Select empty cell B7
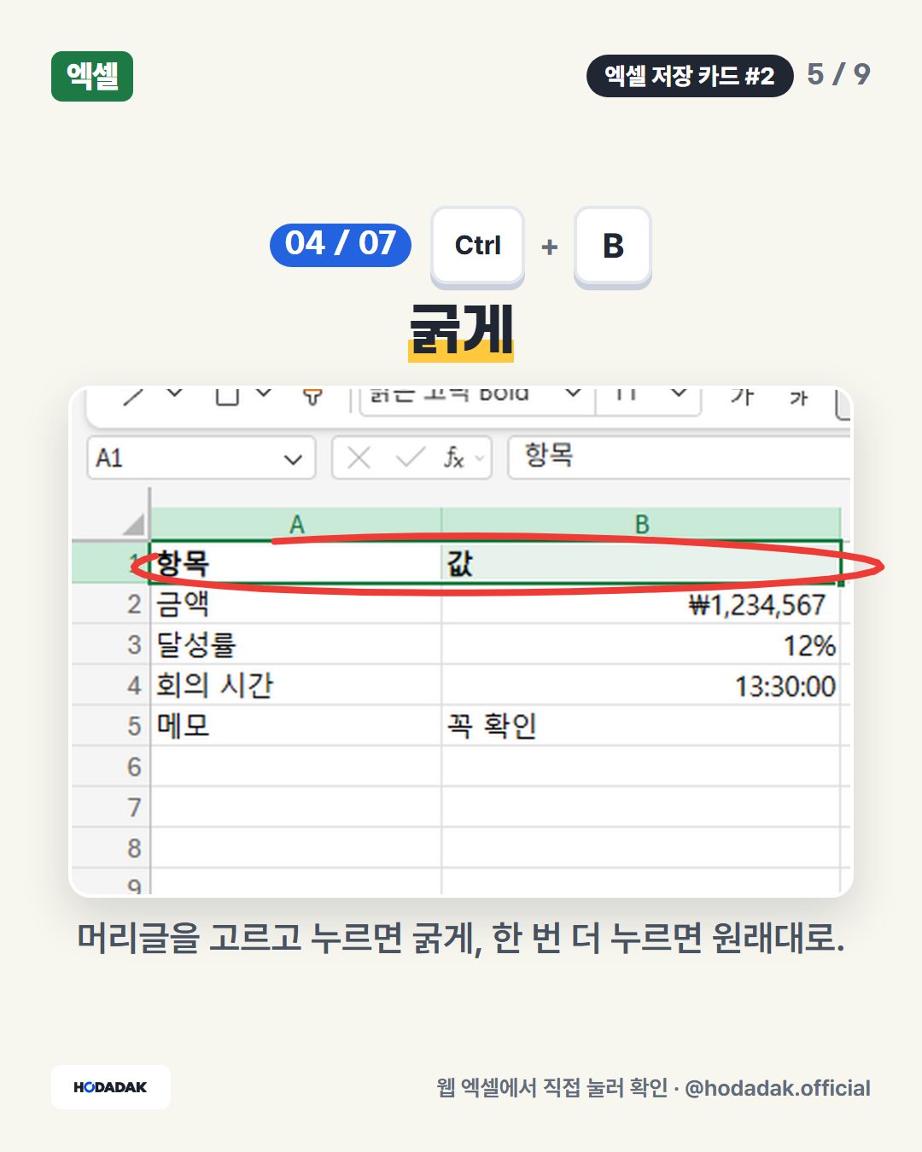The height and width of the screenshot is (1152, 922). click(641, 807)
